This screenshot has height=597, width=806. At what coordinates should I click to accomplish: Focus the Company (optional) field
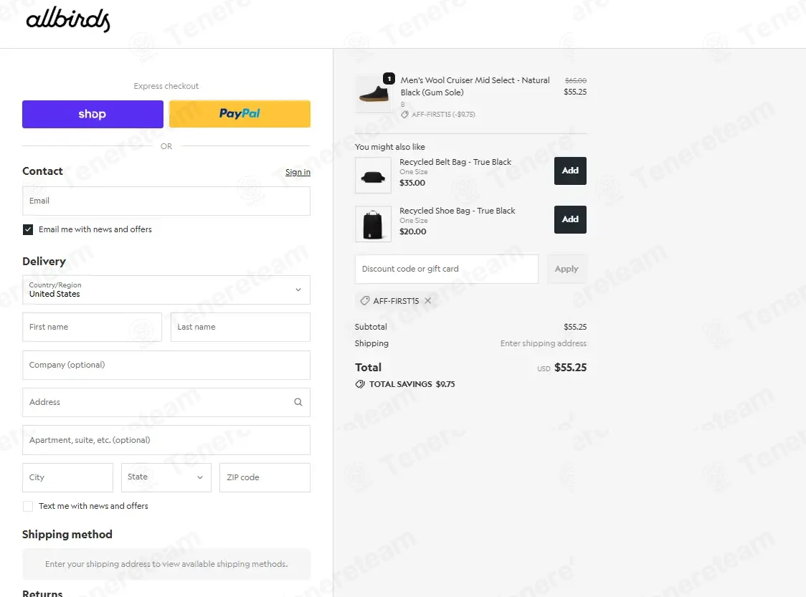(x=166, y=366)
